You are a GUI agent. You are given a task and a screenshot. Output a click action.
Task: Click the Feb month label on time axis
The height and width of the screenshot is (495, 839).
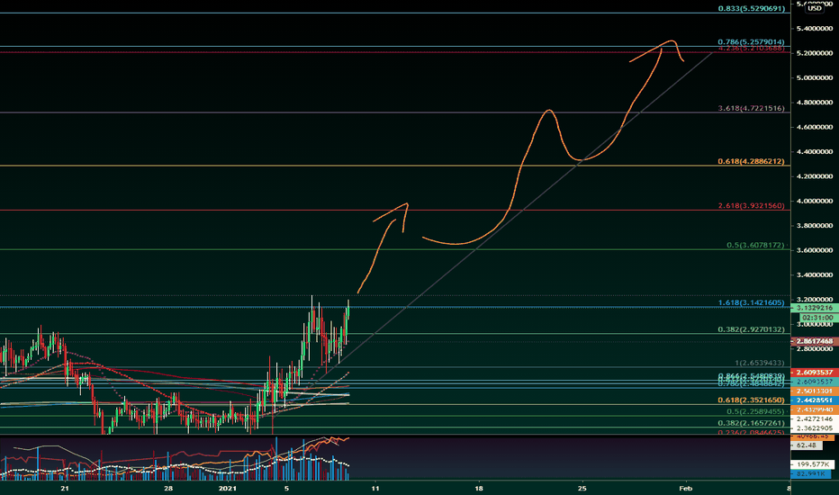coord(685,488)
